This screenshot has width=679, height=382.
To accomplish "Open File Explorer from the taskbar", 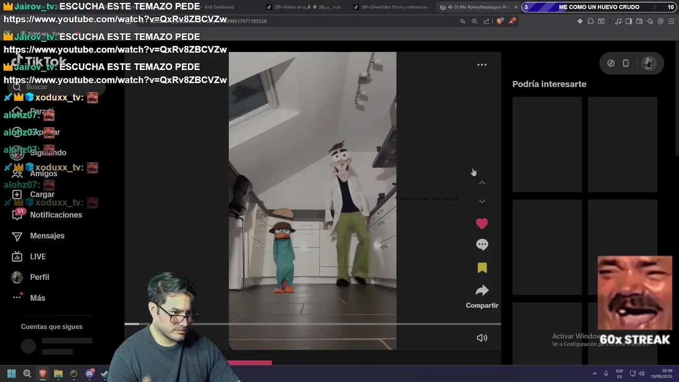I will [58, 374].
